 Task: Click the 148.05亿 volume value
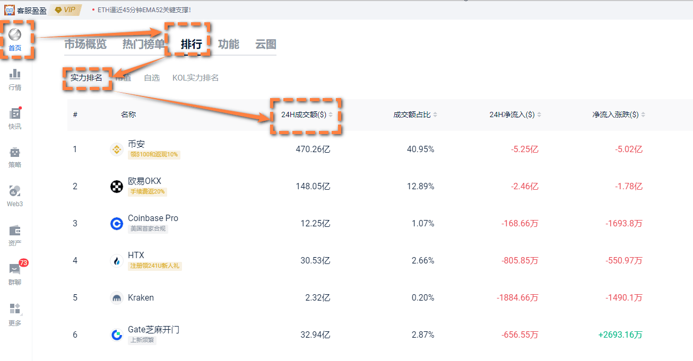(x=313, y=187)
